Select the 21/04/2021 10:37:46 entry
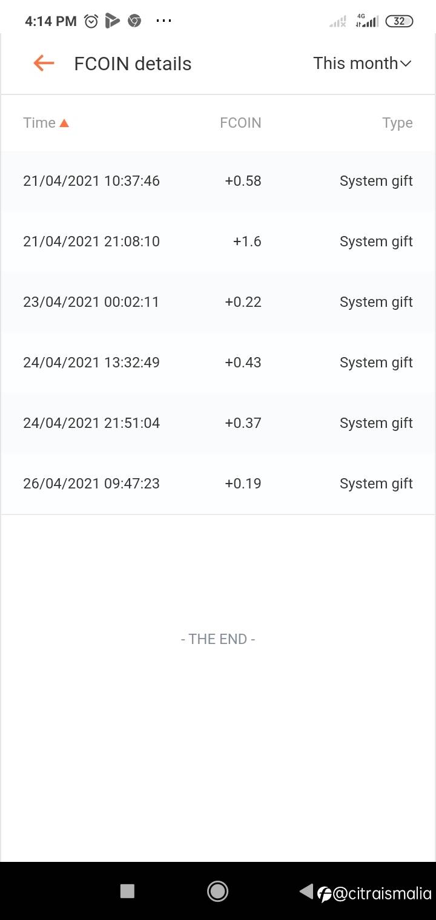 [91, 181]
